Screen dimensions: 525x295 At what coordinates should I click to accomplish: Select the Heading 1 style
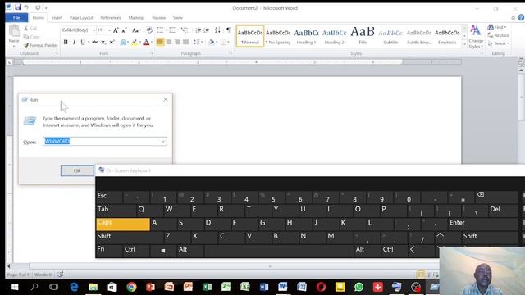click(306, 36)
